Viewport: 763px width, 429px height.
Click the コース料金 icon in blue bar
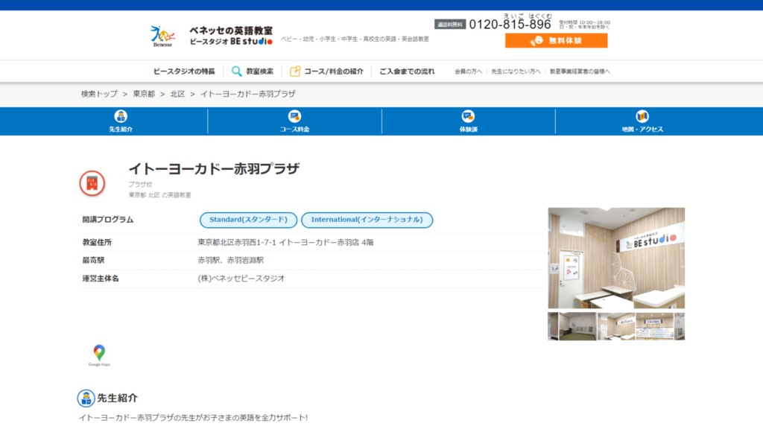pyautogui.click(x=294, y=116)
